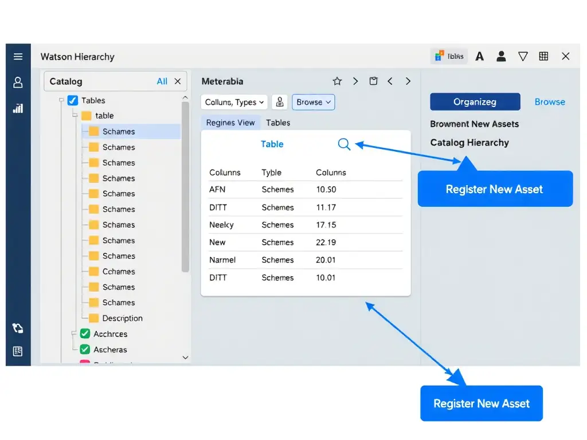Open Catalog Hierarchy
The height and width of the screenshot is (440, 587).
[x=469, y=143]
